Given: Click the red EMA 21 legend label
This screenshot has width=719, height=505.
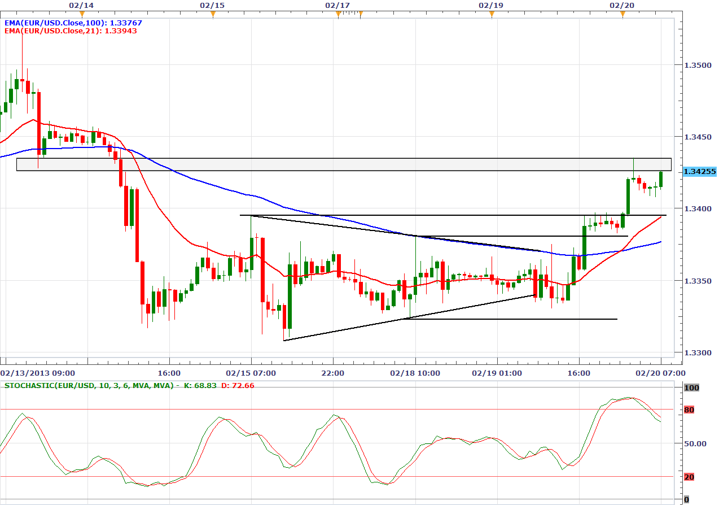Looking at the screenshot, I should [x=71, y=31].
